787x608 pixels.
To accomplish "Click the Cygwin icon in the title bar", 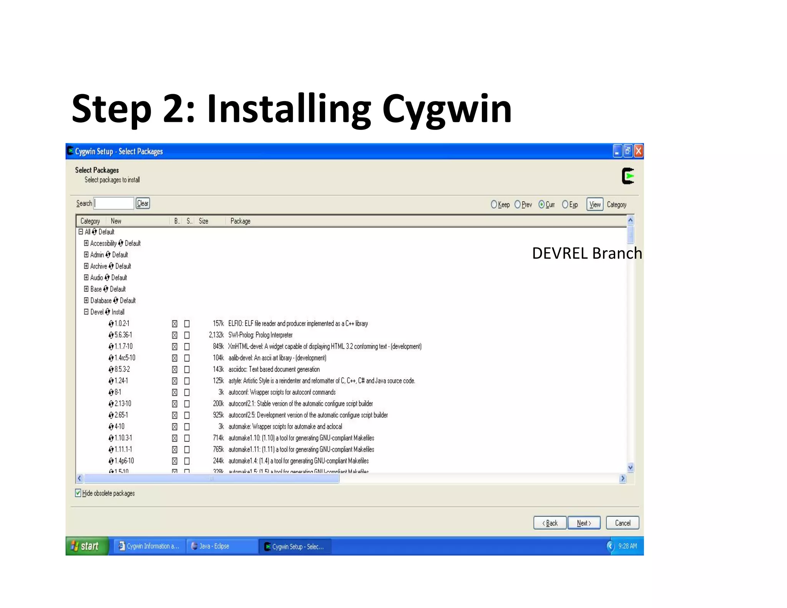I will 70,151.
